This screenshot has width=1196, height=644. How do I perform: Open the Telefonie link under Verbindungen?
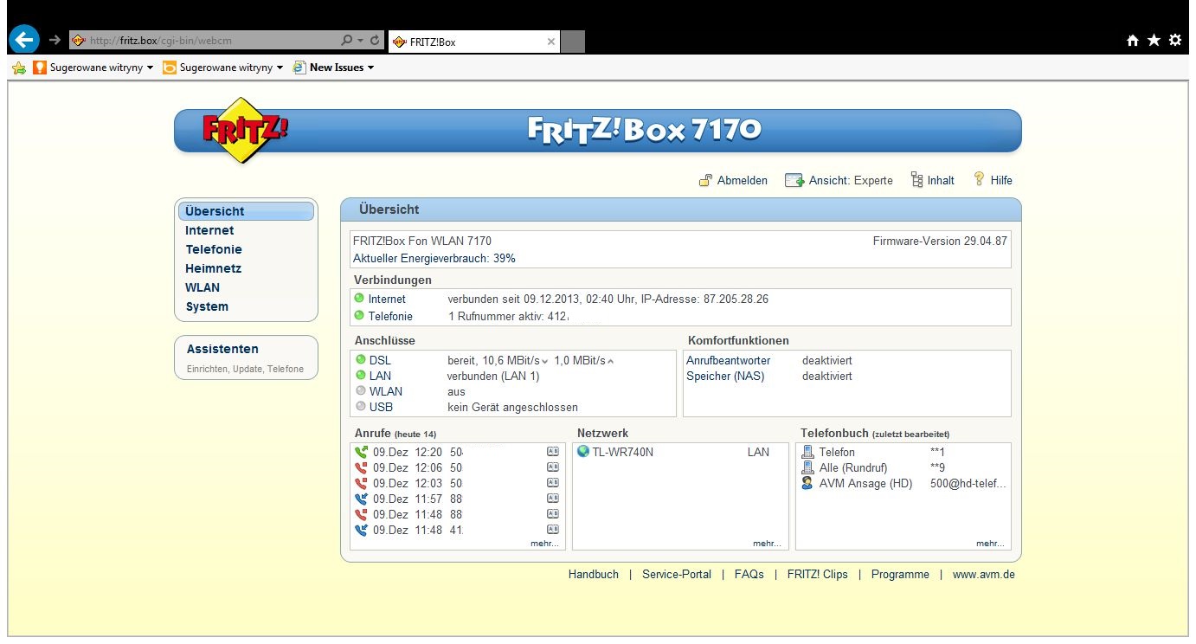click(390, 316)
